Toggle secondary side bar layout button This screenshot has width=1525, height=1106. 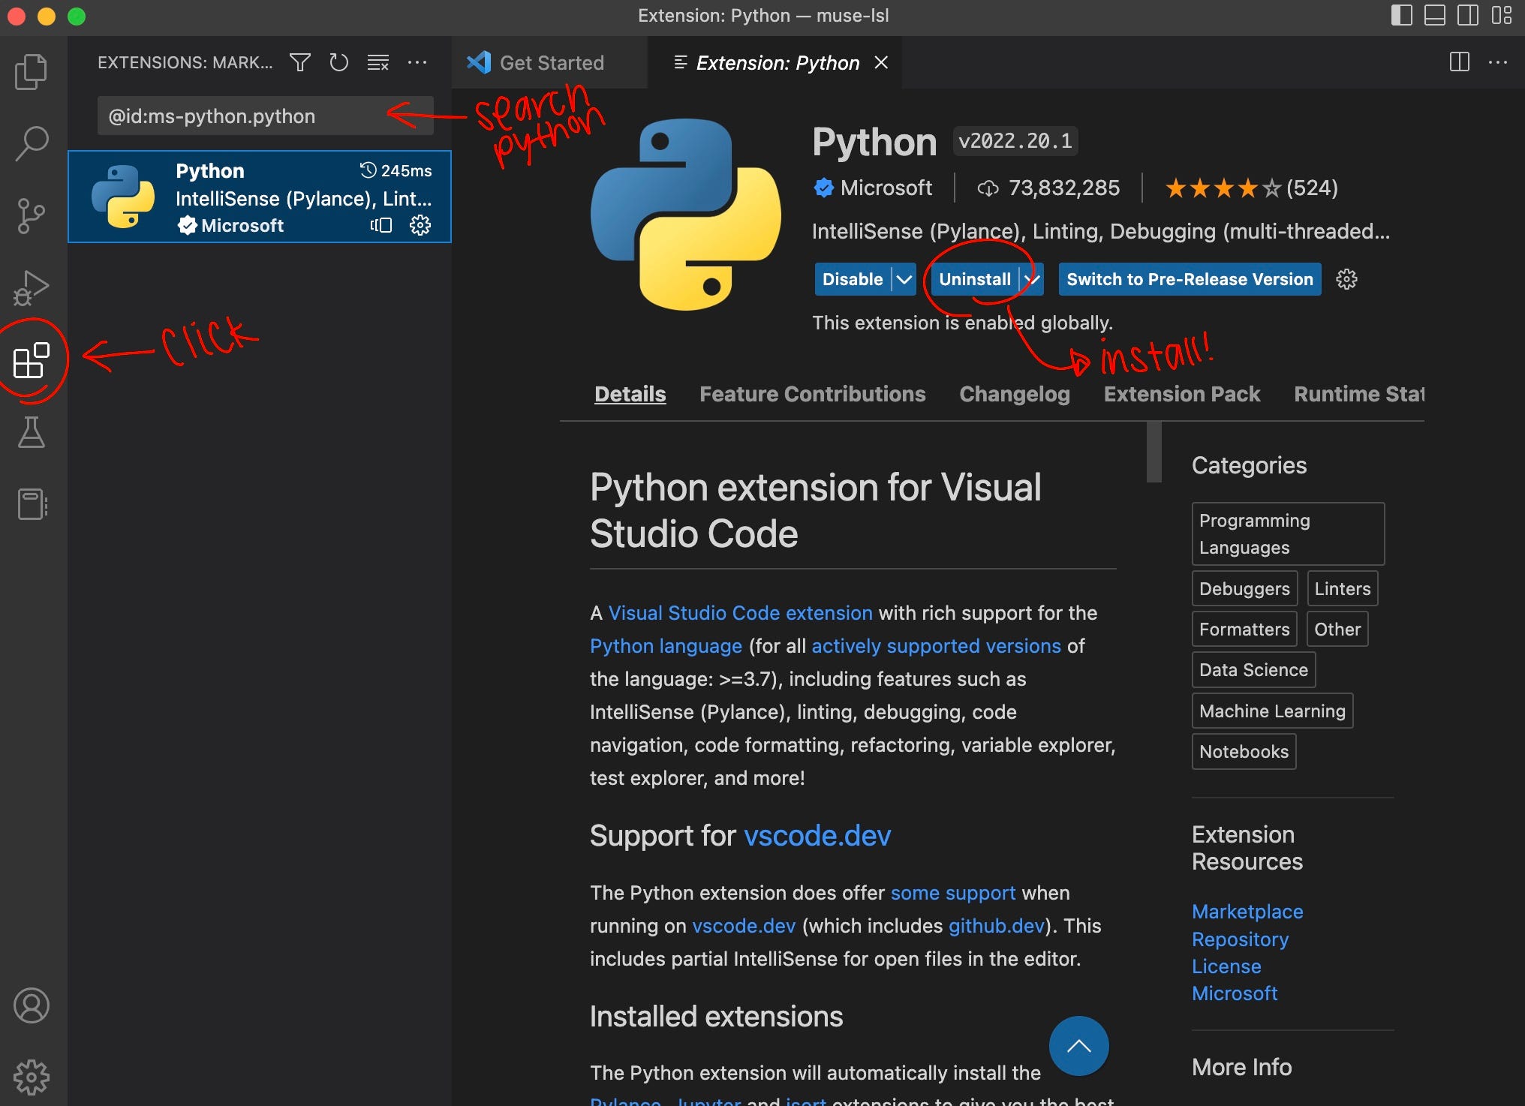1467,16
